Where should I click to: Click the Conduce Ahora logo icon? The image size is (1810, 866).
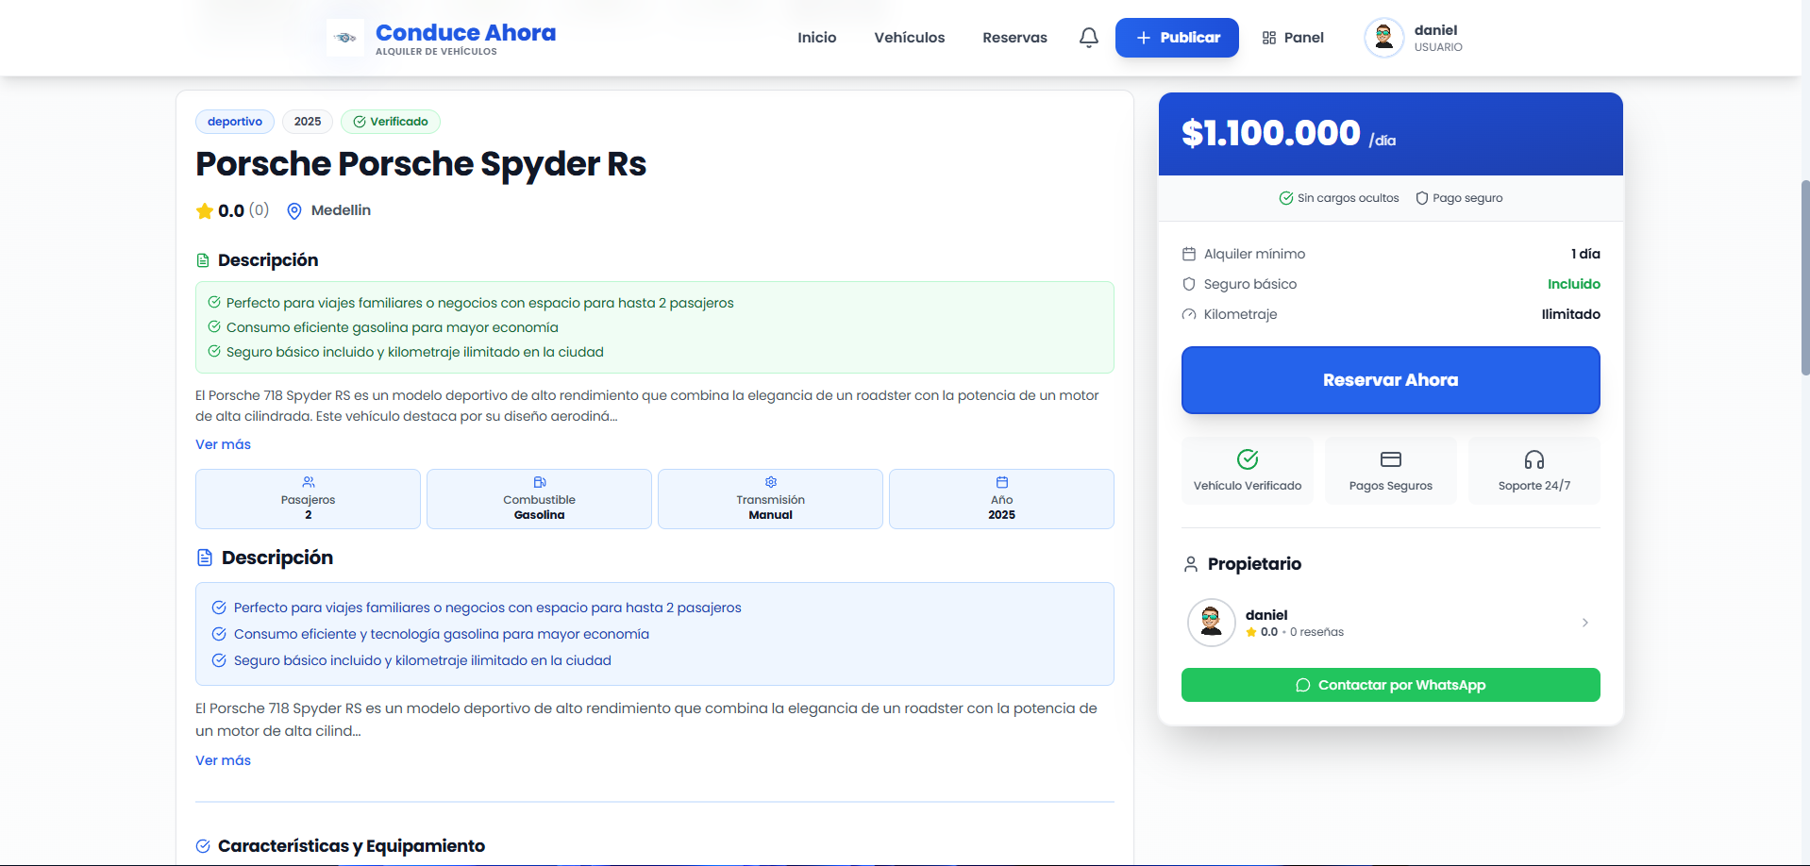tap(345, 38)
